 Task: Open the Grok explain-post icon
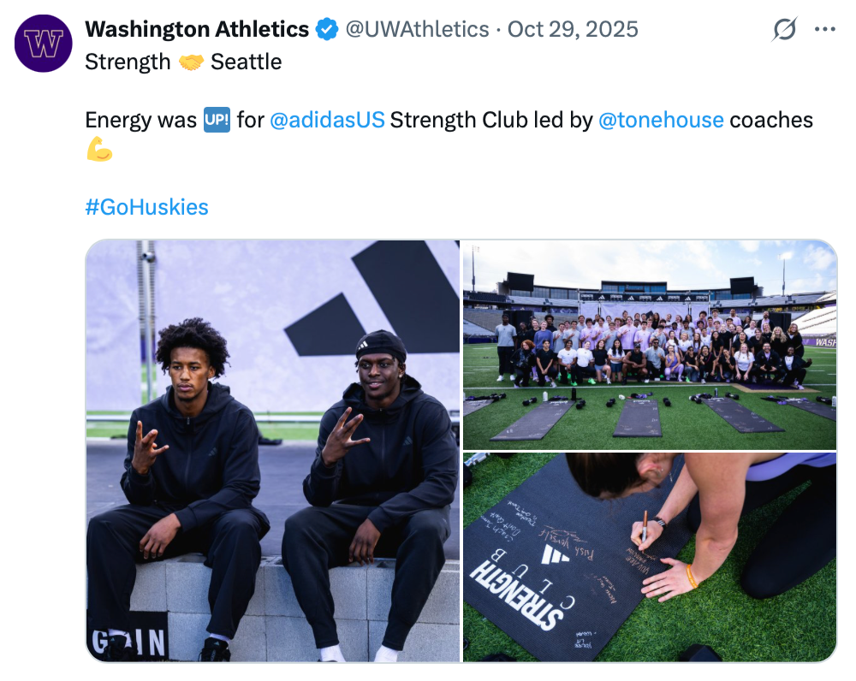[x=784, y=30]
